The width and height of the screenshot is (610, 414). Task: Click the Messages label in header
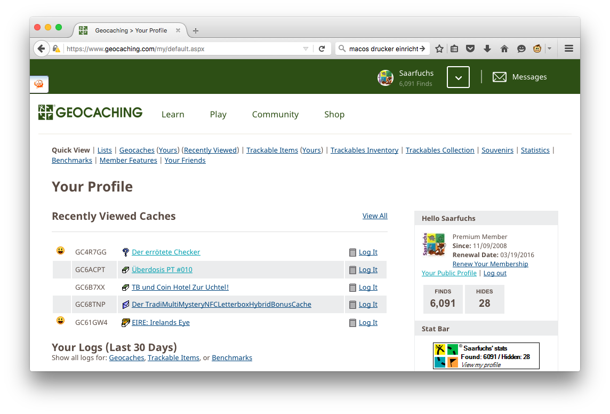coord(529,77)
